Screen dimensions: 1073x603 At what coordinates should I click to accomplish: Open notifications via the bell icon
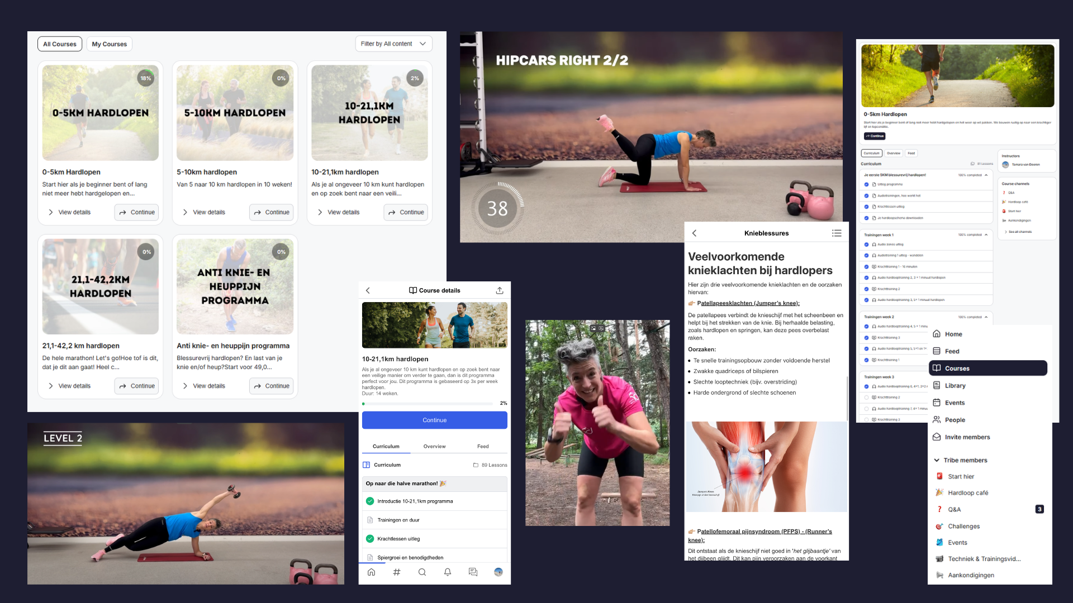click(448, 572)
